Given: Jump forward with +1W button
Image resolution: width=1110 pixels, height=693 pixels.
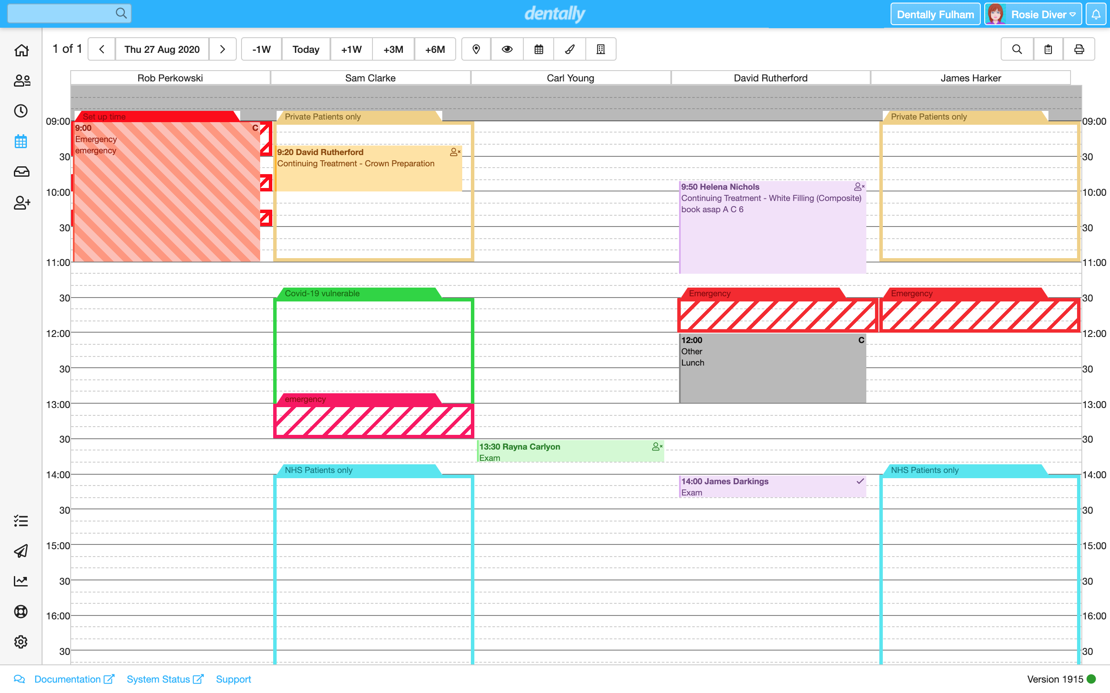Looking at the screenshot, I should click(x=351, y=49).
